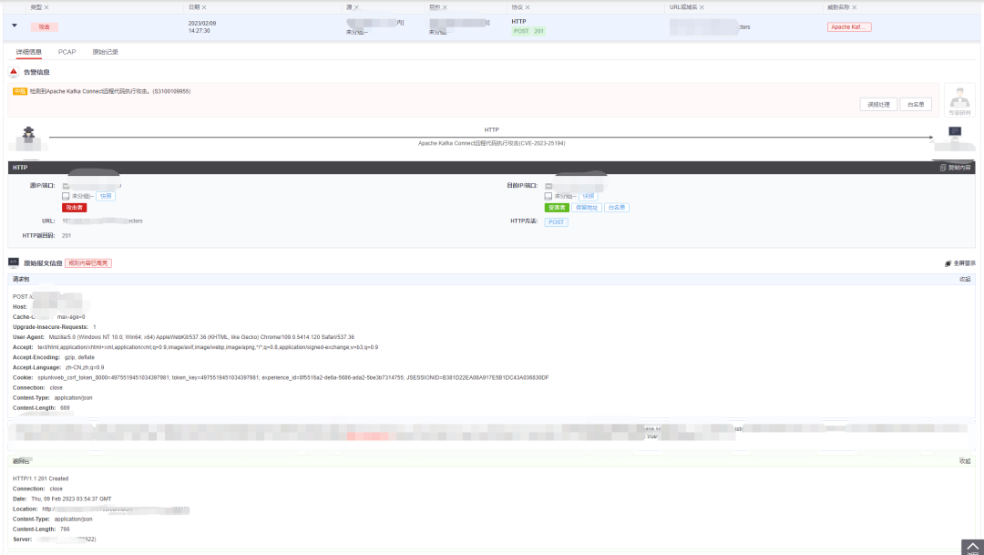The image size is (984, 555).
Task: Open the 详细信息 tab
Action: pos(29,52)
